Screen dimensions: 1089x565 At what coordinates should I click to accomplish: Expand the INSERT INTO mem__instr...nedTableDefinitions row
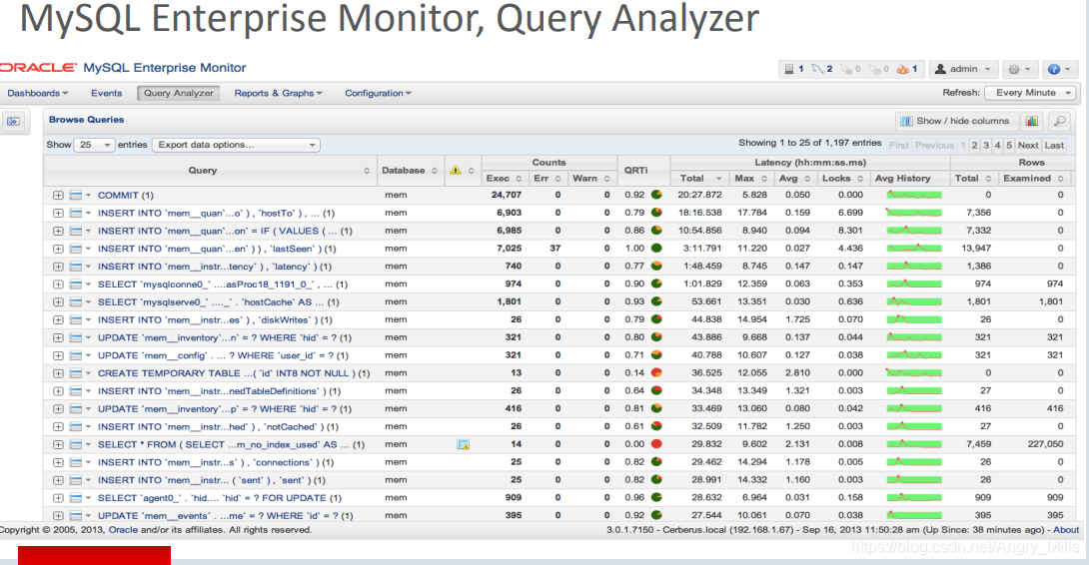tap(58, 391)
